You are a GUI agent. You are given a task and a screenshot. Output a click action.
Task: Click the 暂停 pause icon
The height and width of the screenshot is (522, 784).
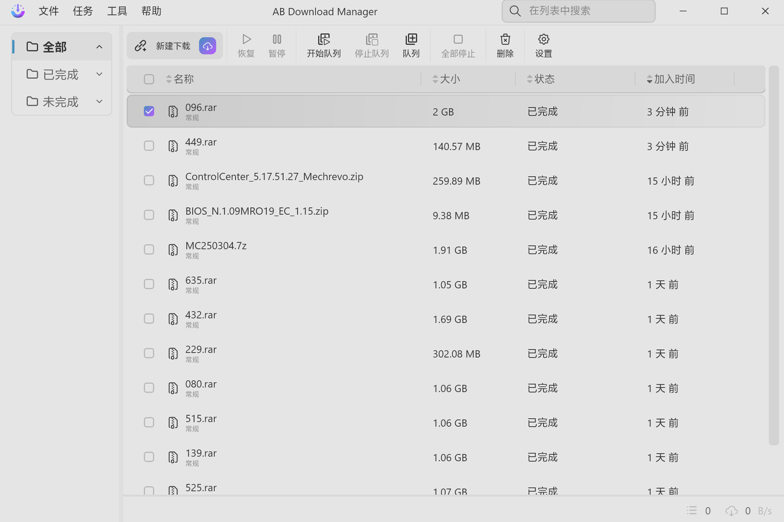coord(277,39)
